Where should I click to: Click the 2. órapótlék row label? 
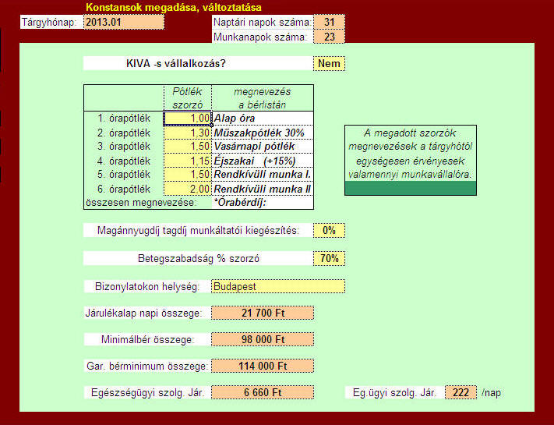coord(124,133)
